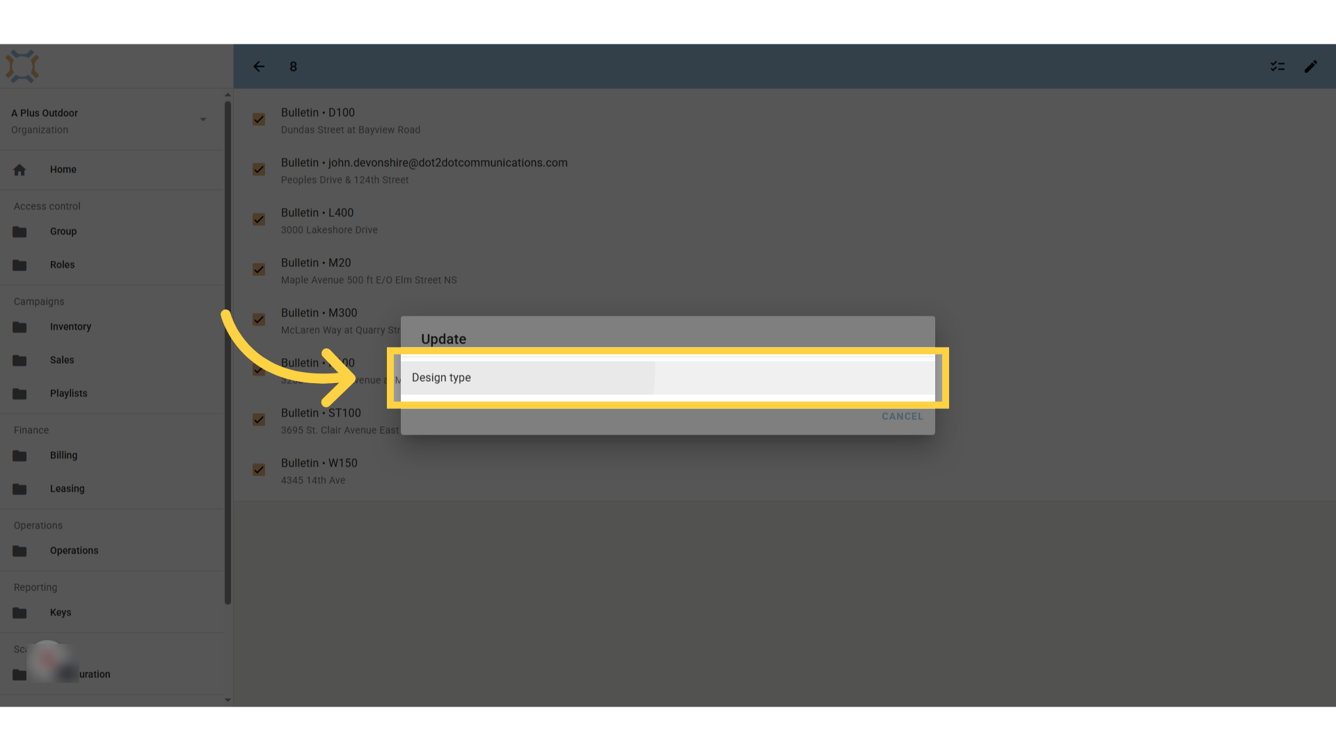The height and width of the screenshot is (751, 1336).
Task: Uncheck the john.devonshire bulletin checkbox
Action: click(x=259, y=170)
